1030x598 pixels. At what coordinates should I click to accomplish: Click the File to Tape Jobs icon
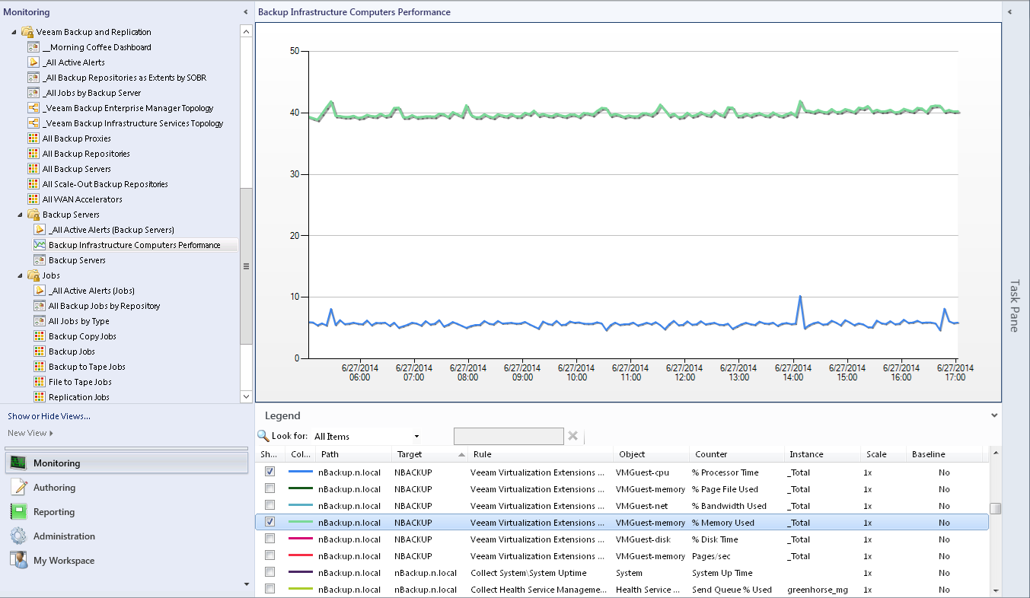point(40,382)
